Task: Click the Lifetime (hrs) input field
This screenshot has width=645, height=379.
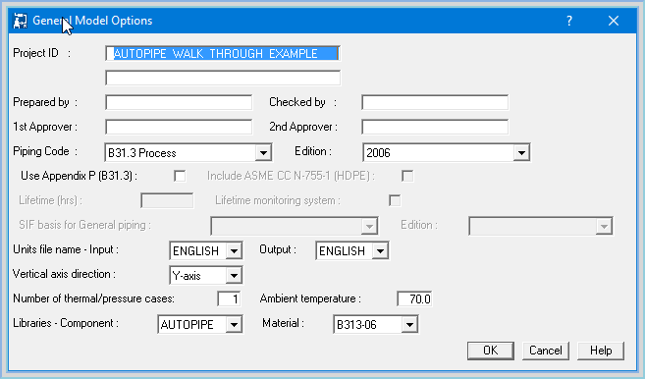Action: pyautogui.click(x=167, y=201)
